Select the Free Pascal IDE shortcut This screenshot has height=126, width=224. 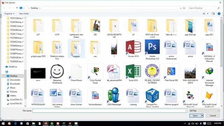click(171, 73)
